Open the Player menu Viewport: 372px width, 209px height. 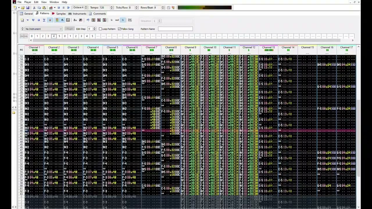pos(28,2)
